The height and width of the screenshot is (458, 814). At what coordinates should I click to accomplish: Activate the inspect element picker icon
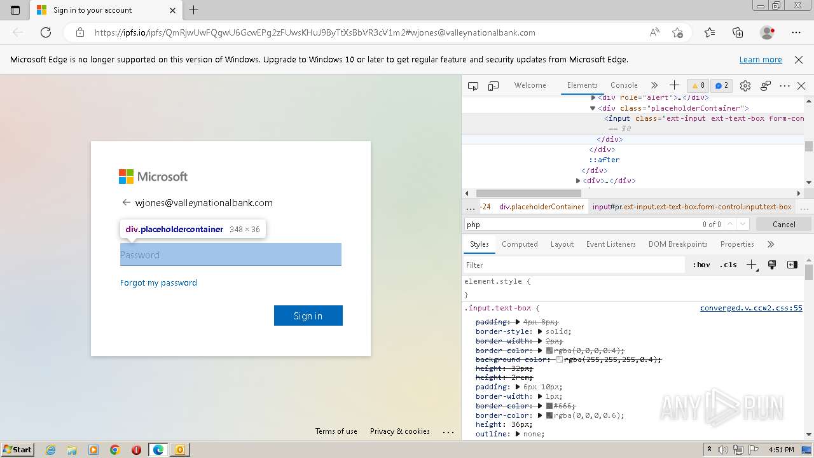(473, 86)
